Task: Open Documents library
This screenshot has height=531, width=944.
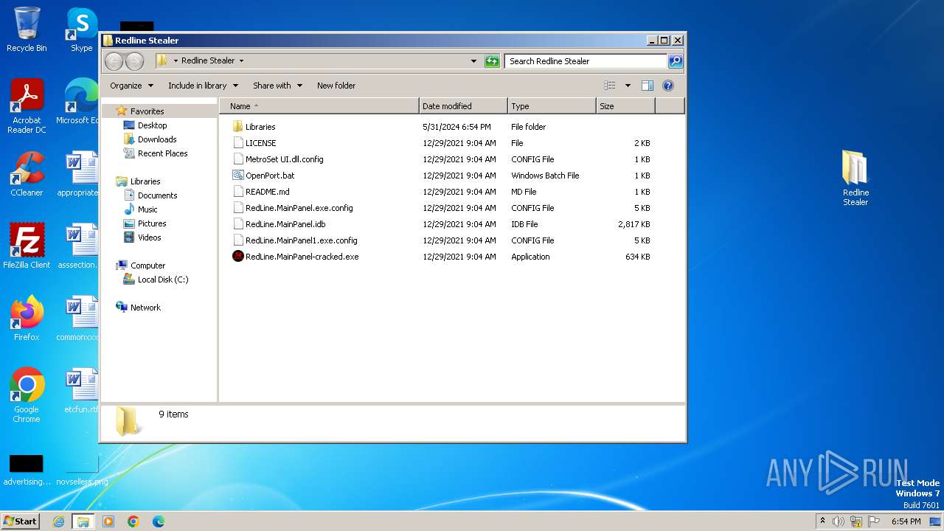Action: tap(157, 195)
